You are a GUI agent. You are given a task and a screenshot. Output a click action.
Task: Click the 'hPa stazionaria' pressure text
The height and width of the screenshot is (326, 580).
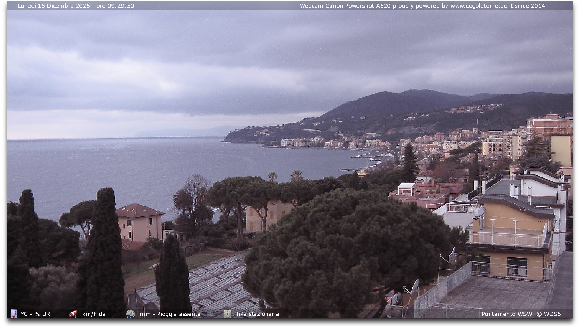click(258, 314)
